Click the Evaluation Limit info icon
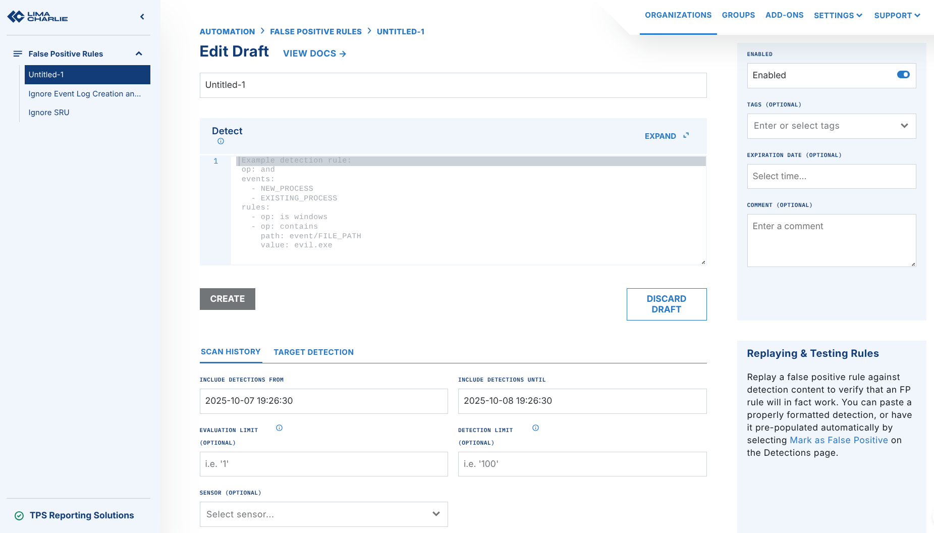This screenshot has height=533, width=934. 279,428
